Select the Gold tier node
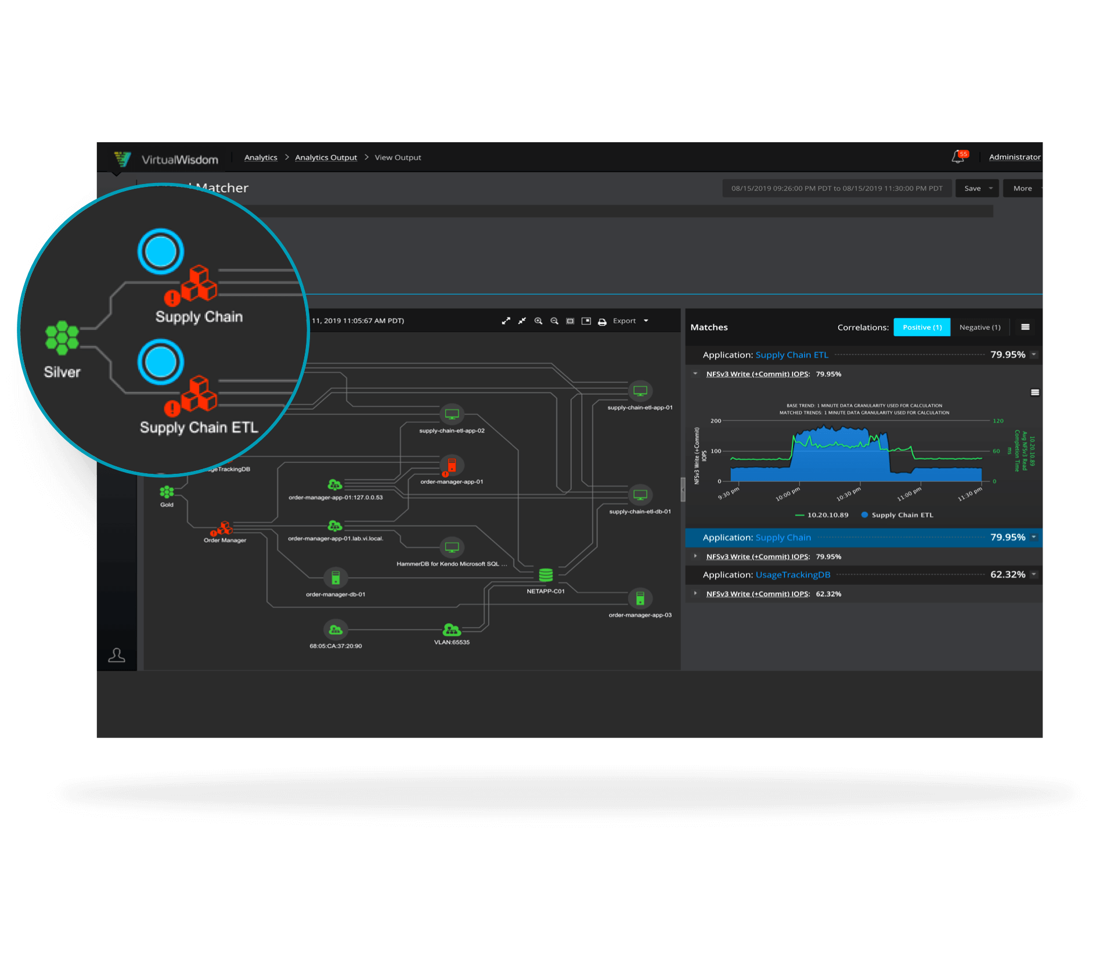This screenshot has width=1096, height=954. (x=167, y=492)
